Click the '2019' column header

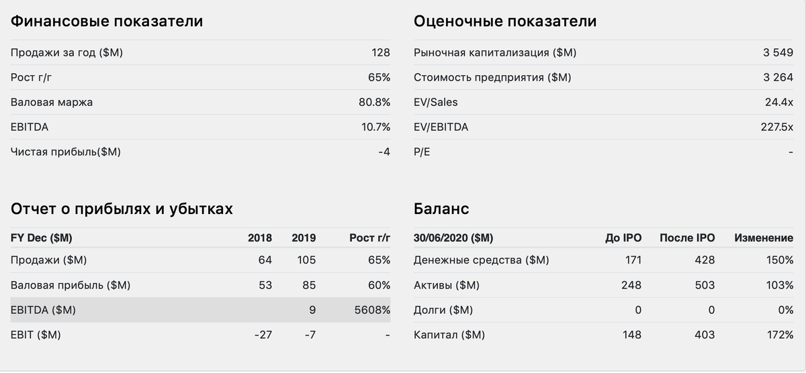click(x=304, y=238)
